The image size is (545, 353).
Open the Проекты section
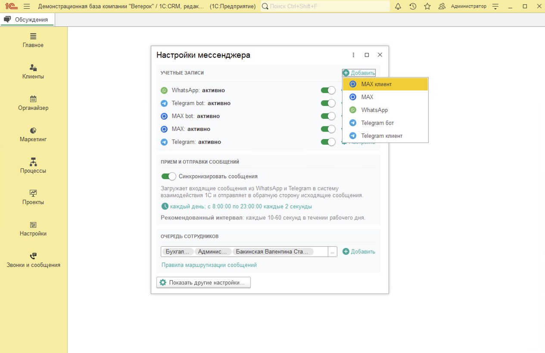(33, 197)
